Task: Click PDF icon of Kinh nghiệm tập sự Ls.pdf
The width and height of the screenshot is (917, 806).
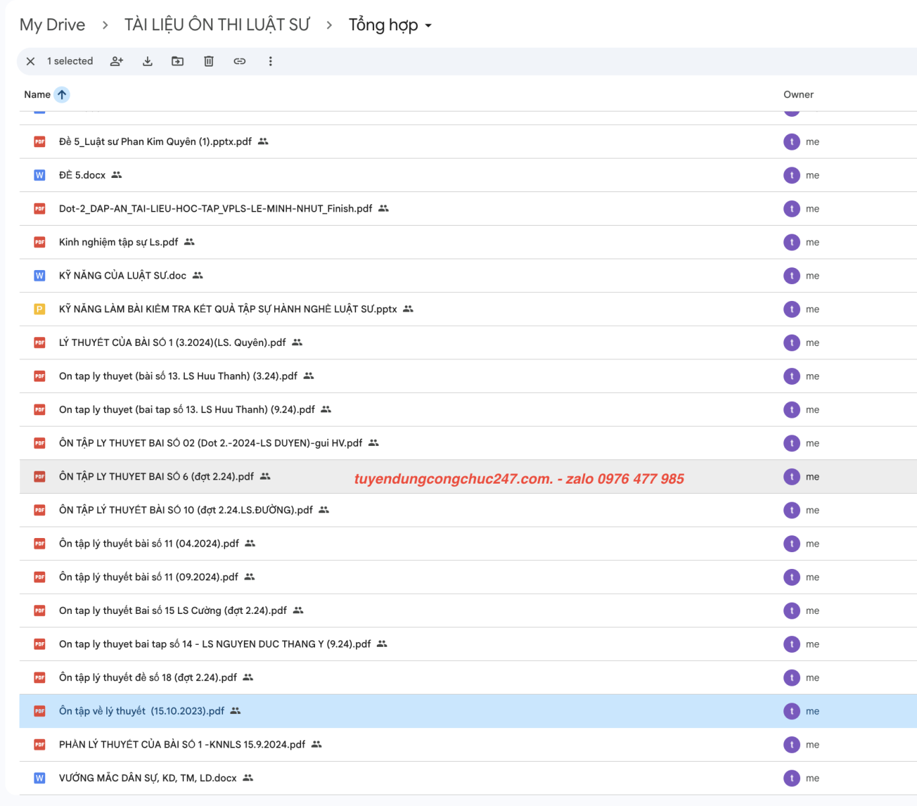Action: [x=40, y=242]
